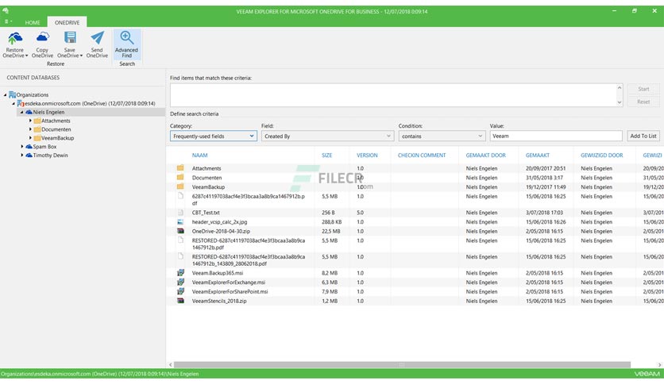Click the search criteria text box
This screenshot has width=664, height=384.
pyautogui.click(x=393, y=94)
